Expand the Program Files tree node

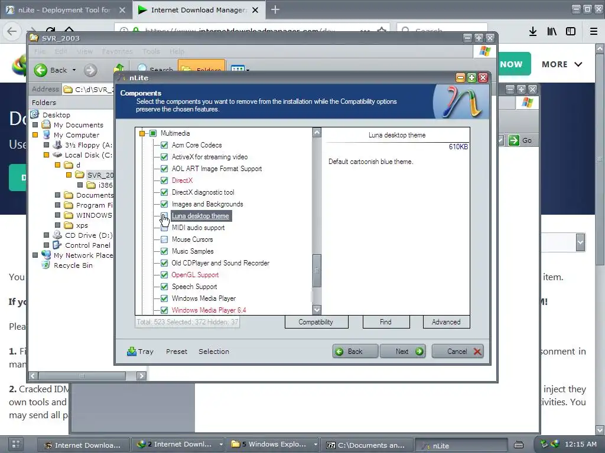[57, 205]
